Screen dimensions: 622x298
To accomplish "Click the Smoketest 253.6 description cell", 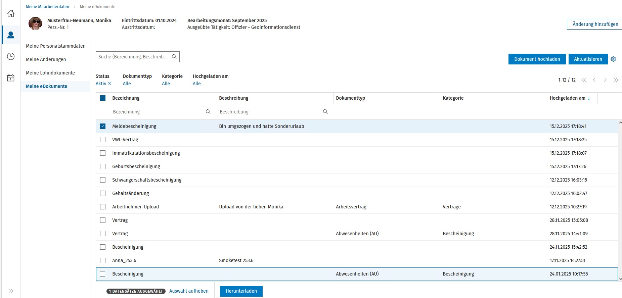I will tap(236, 260).
